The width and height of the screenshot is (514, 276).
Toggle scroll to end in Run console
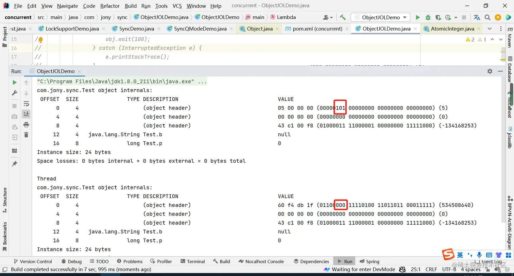26,114
